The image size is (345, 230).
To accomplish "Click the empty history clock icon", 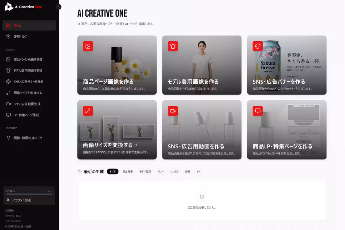I will tap(202, 197).
